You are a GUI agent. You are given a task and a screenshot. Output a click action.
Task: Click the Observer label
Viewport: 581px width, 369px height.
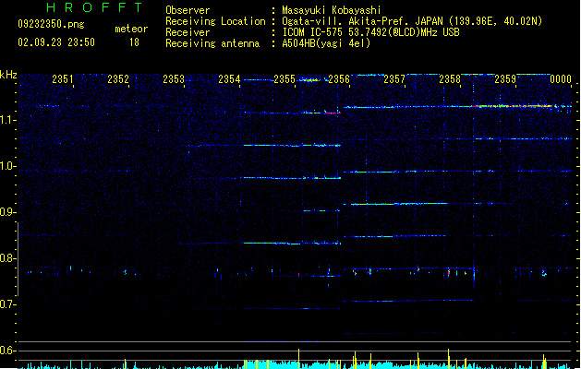(188, 10)
